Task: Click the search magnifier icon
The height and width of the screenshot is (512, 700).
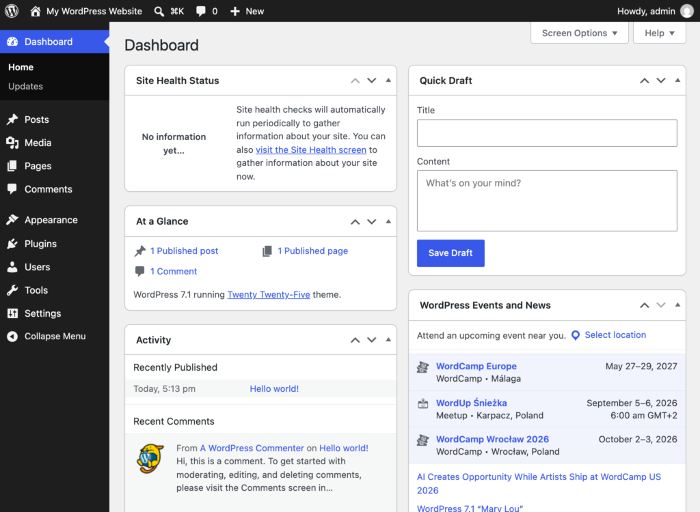Action: click(x=159, y=12)
